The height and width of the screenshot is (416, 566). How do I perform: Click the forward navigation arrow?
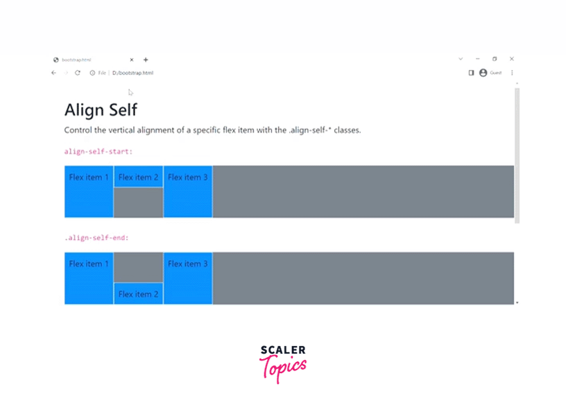pos(66,73)
